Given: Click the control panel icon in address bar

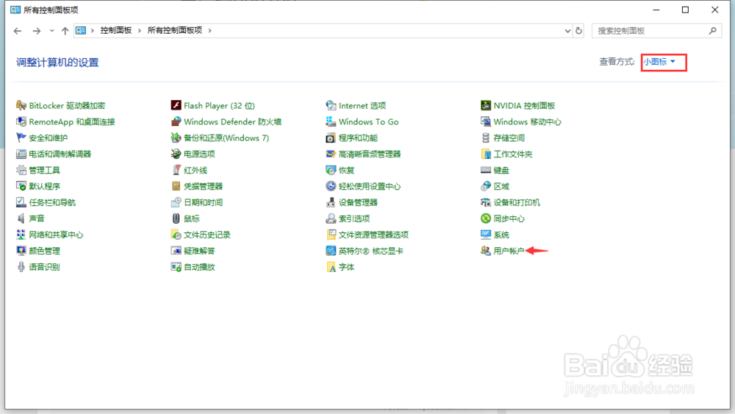Looking at the screenshot, I should point(81,30).
